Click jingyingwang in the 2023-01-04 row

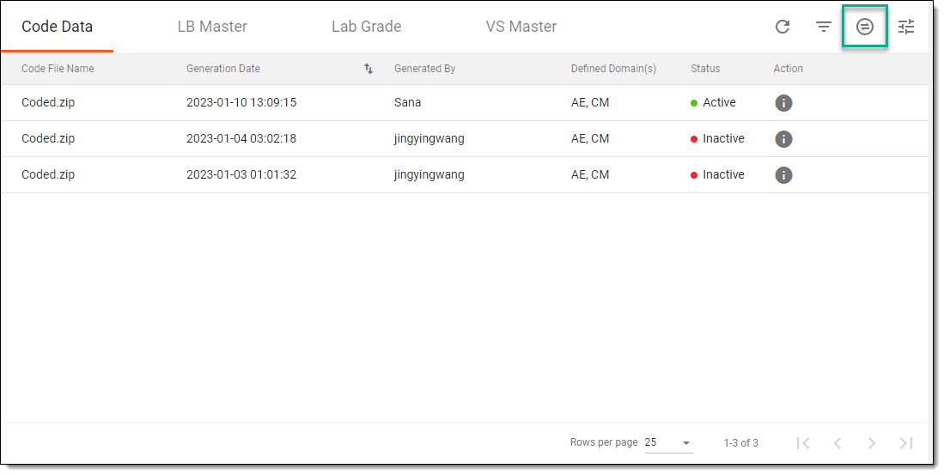(x=429, y=138)
